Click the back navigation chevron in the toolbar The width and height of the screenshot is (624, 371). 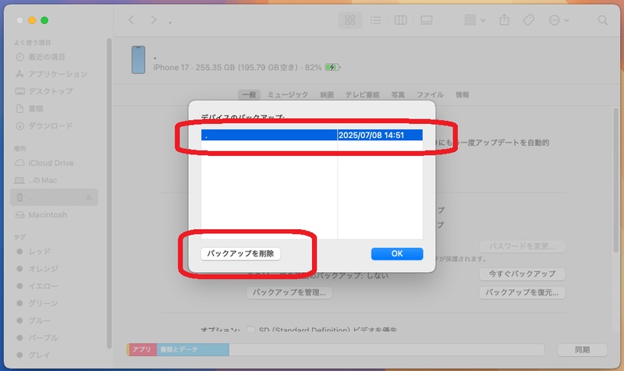tap(131, 20)
